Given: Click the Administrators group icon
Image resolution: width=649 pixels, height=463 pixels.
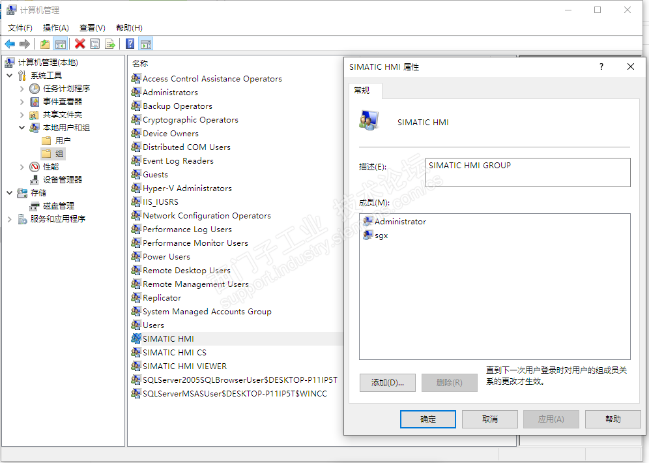Looking at the screenshot, I should [x=136, y=92].
